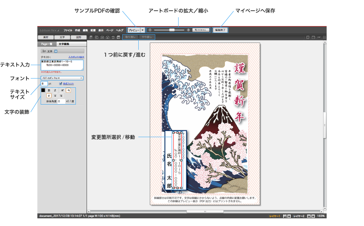Click the help icon next to 文字 header
This screenshot has width=364, height=226.
coord(56,51)
